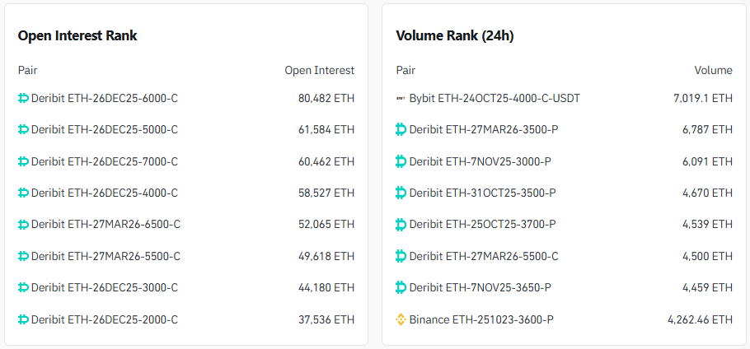Click the Volume Rank (24h) heading
Viewport: 750px width, 349px height.
455,35
